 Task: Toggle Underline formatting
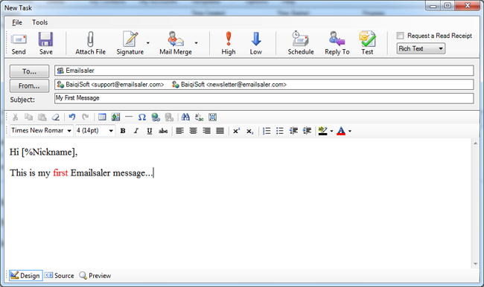150,131
